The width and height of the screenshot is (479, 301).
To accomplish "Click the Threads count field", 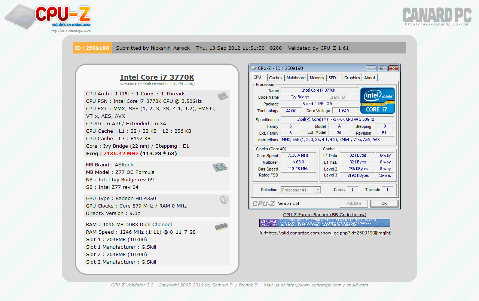I will pyautogui.click(x=387, y=190).
